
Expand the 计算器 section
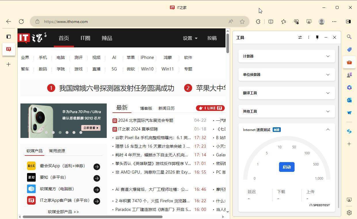(x=287, y=56)
